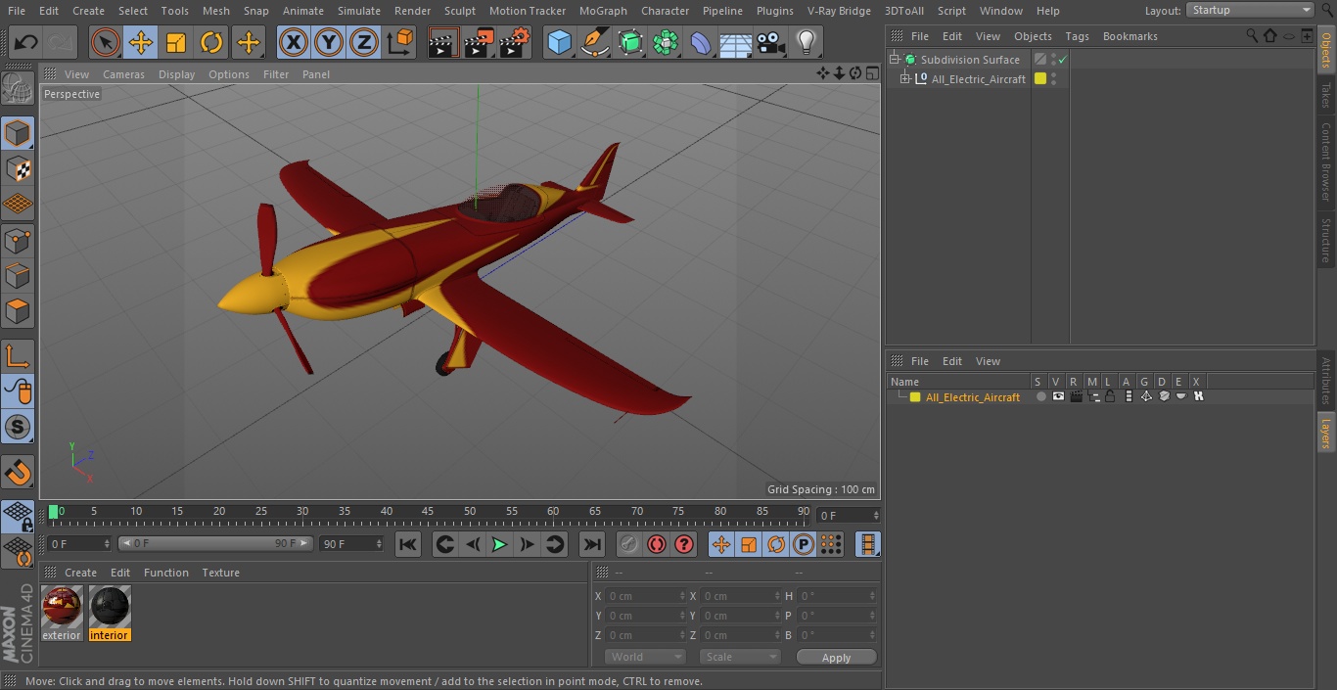Open the World coordinate dropdown
1337x690 pixels.
tap(644, 657)
